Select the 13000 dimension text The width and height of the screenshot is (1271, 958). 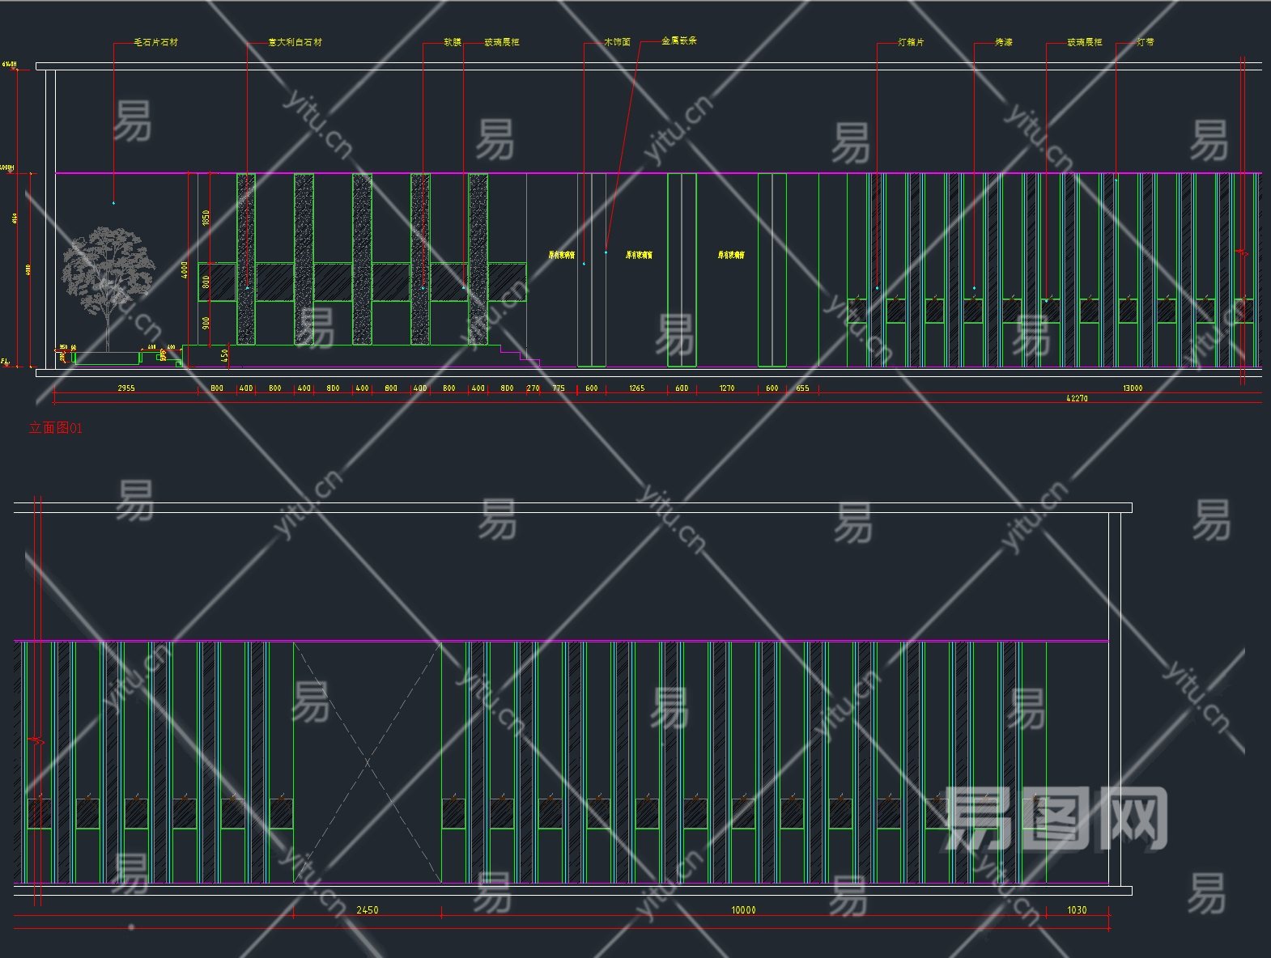tap(1133, 388)
